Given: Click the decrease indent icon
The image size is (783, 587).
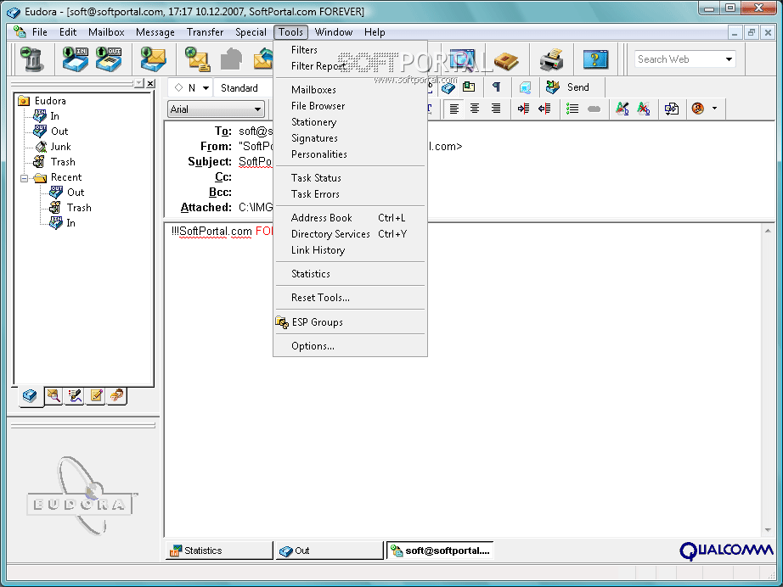Looking at the screenshot, I should coord(544,109).
